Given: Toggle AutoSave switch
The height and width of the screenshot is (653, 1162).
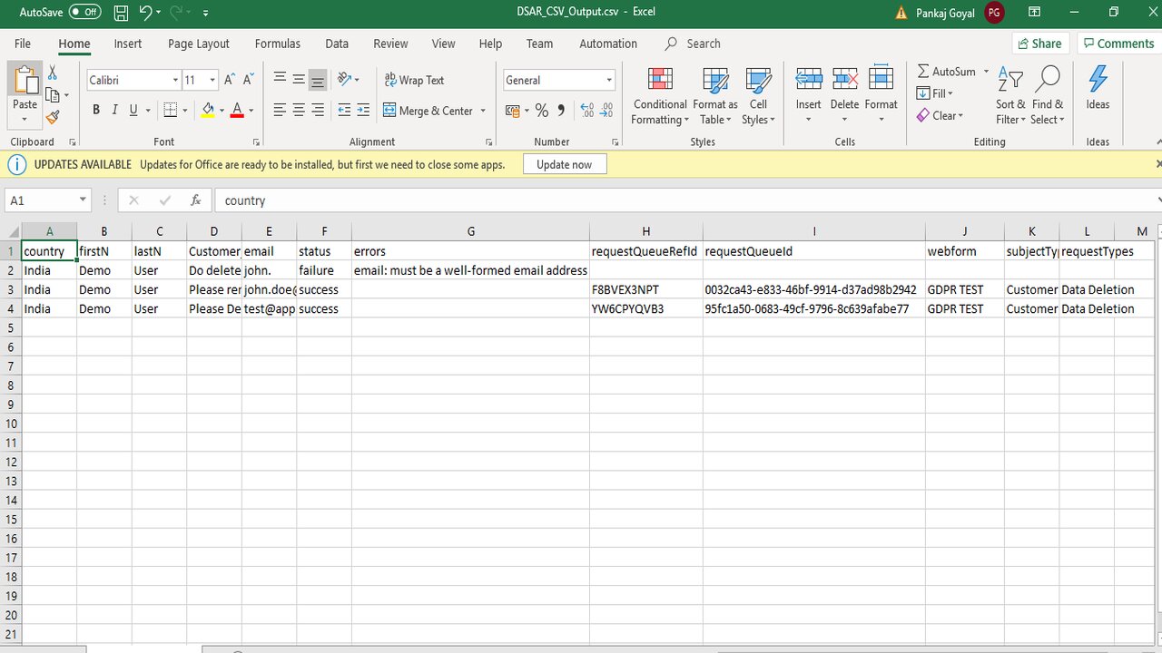Looking at the screenshot, I should click(84, 13).
